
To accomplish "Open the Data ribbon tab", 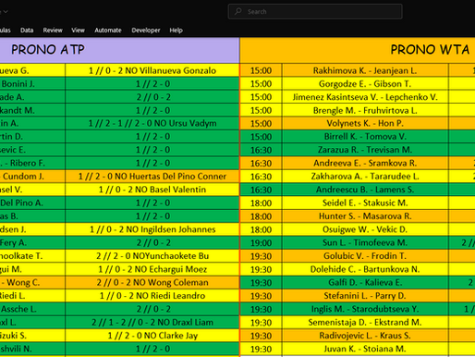I will [27, 31].
